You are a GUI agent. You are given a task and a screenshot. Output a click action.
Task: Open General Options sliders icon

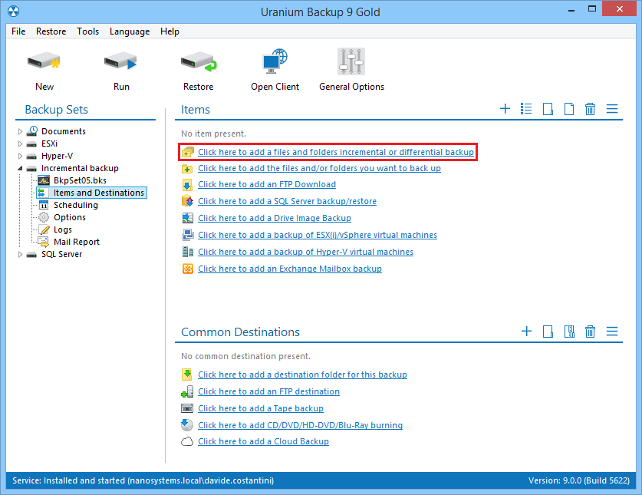pos(351,62)
